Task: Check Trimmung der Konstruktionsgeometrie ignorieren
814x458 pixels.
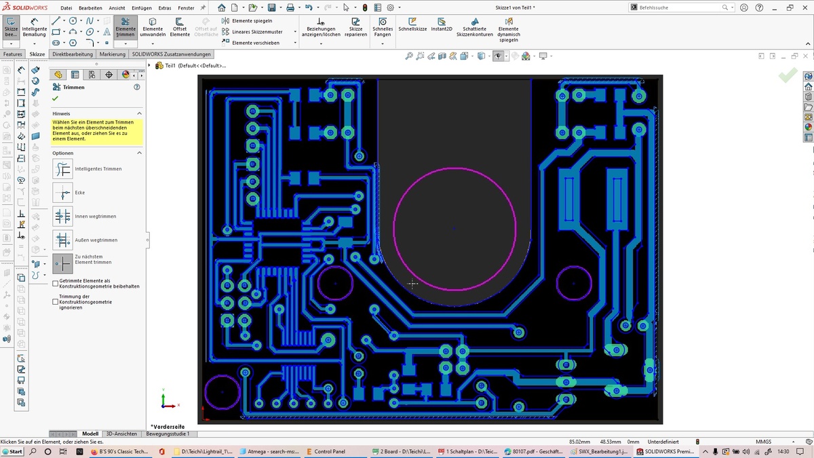Action: point(56,302)
